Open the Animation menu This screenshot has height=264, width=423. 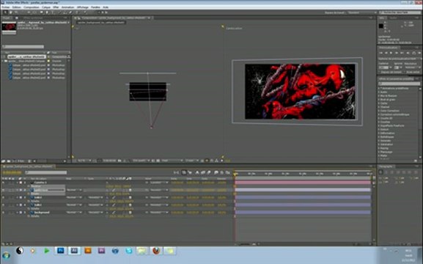[67, 7]
